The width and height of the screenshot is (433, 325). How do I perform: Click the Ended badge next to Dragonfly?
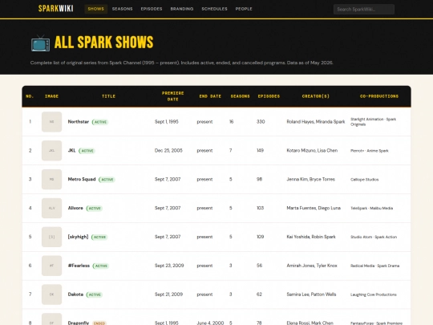click(99, 323)
